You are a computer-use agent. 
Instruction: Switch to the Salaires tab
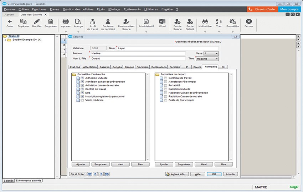104,67
